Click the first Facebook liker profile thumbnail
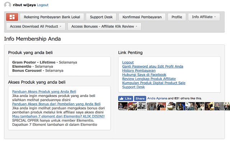Screen dimensions: 230x143 tap(123, 106)
